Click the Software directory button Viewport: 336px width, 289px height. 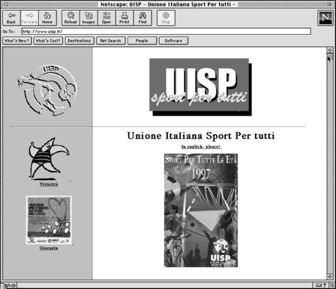click(x=173, y=41)
